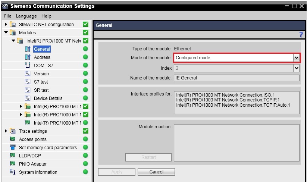
Task: Select the TCPIP.Auto.1 interface profile line
Action: (x=233, y=105)
